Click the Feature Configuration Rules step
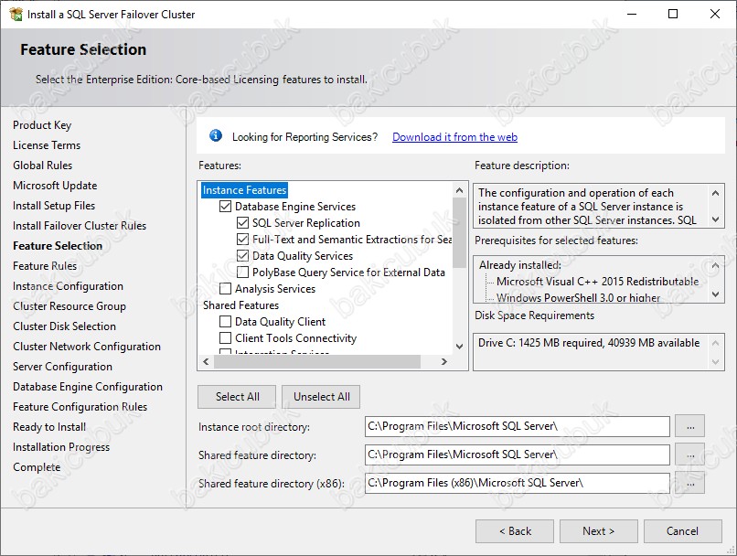The width and height of the screenshot is (737, 556). tap(80, 407)
